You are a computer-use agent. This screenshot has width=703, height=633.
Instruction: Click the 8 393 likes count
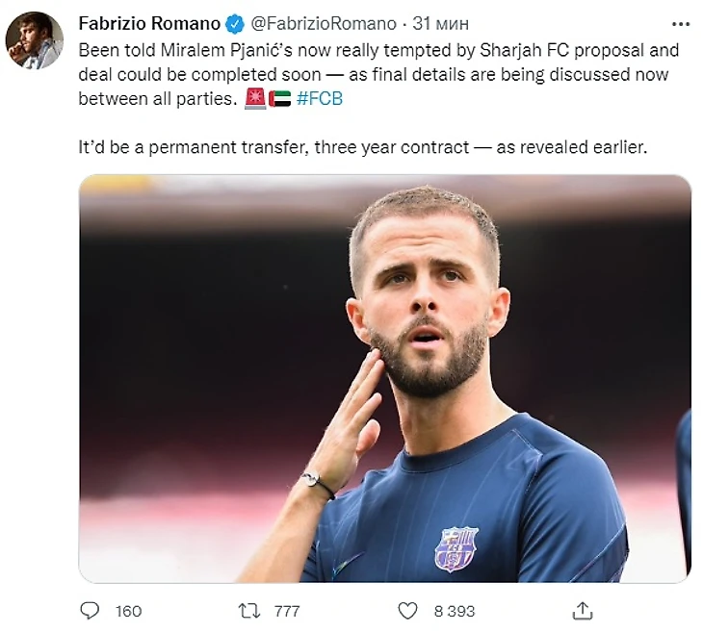[453, 611]
